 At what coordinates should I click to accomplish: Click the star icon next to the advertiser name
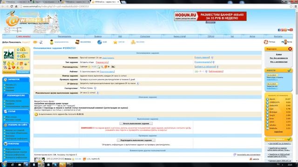tap(89, 67)
